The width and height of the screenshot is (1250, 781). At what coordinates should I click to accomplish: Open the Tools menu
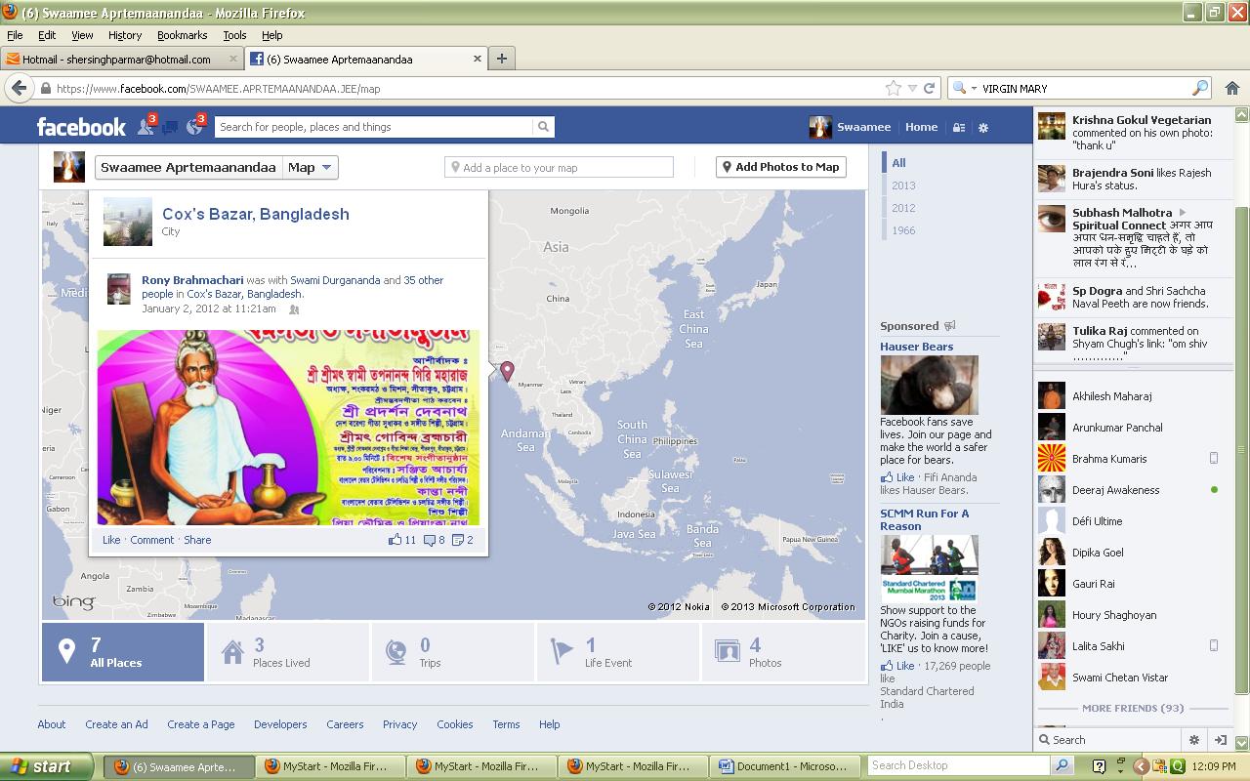[x=234, y=35]
